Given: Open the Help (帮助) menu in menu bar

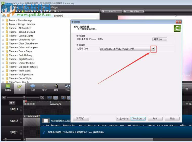Looking at the screenshot, I should coord(54,8).
